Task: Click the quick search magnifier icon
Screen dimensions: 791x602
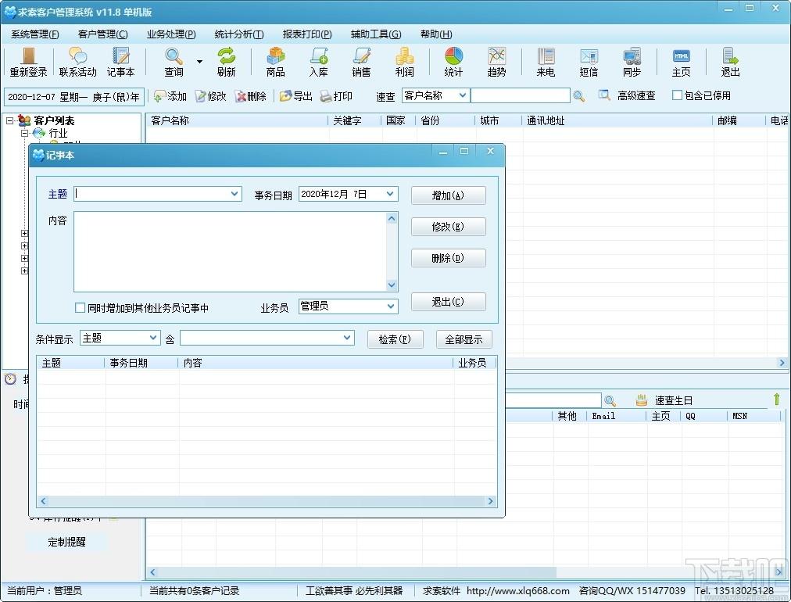Action: (x=579, y=96)
